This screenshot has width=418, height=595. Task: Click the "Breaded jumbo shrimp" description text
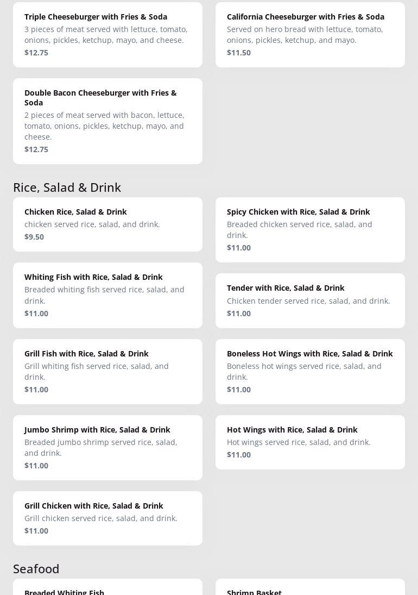[x=101, y=448]
